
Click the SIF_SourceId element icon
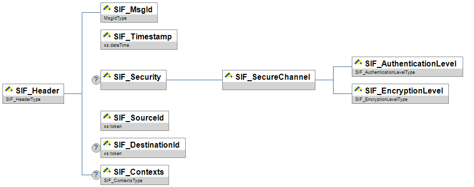(107, 117)
